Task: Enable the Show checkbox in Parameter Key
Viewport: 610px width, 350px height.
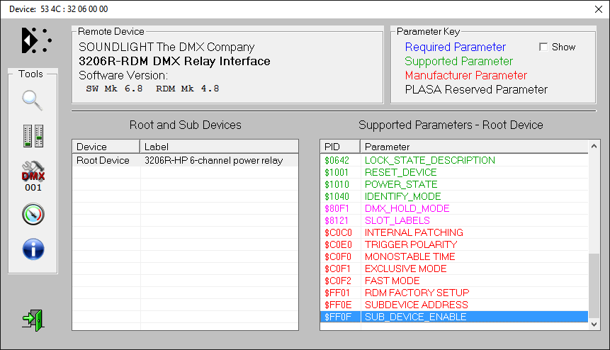Action: tap(543, 47)
